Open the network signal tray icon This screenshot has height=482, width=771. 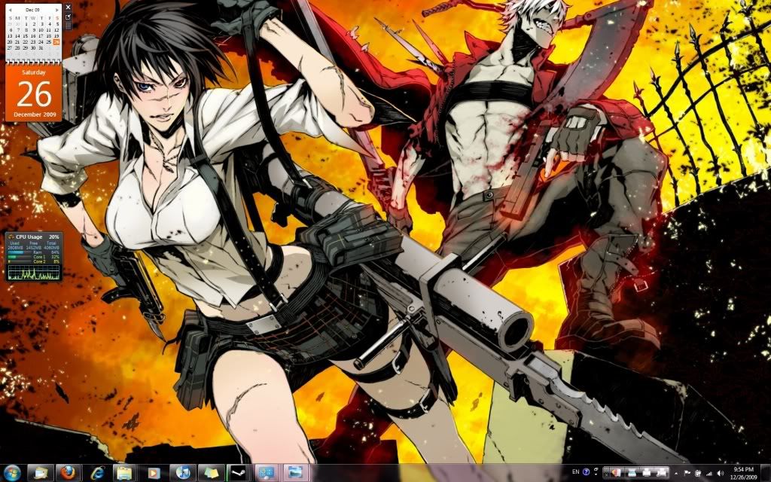point(709,474)
